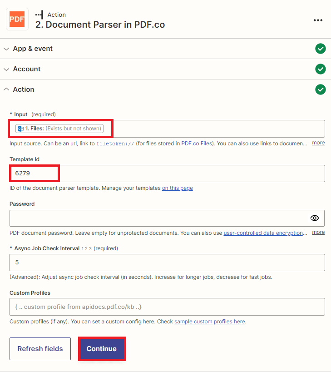Click the Action step type icon
Viewport: 331px width, 372px height.
(x=40, y=15)
